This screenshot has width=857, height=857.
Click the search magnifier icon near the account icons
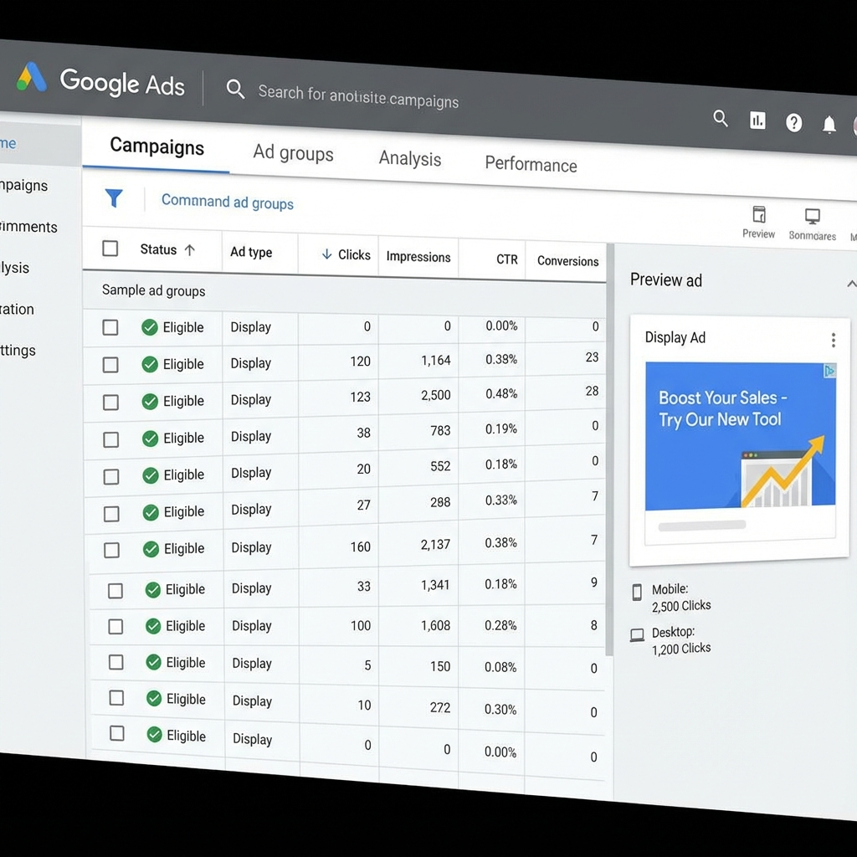pyautogui.click(x=721, y=119)
